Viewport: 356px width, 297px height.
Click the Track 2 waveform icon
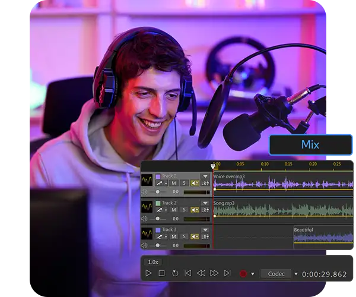coord(147,207)
